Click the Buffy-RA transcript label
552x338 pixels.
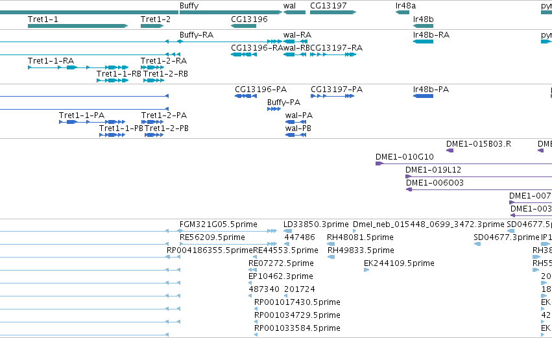tap(197, 35)
